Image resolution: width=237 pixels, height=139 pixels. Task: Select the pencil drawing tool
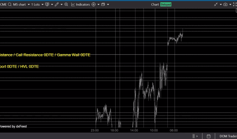(x=57, y=4)
